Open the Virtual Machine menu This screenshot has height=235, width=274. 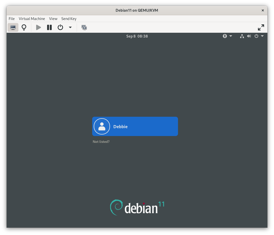pos(32,19)
